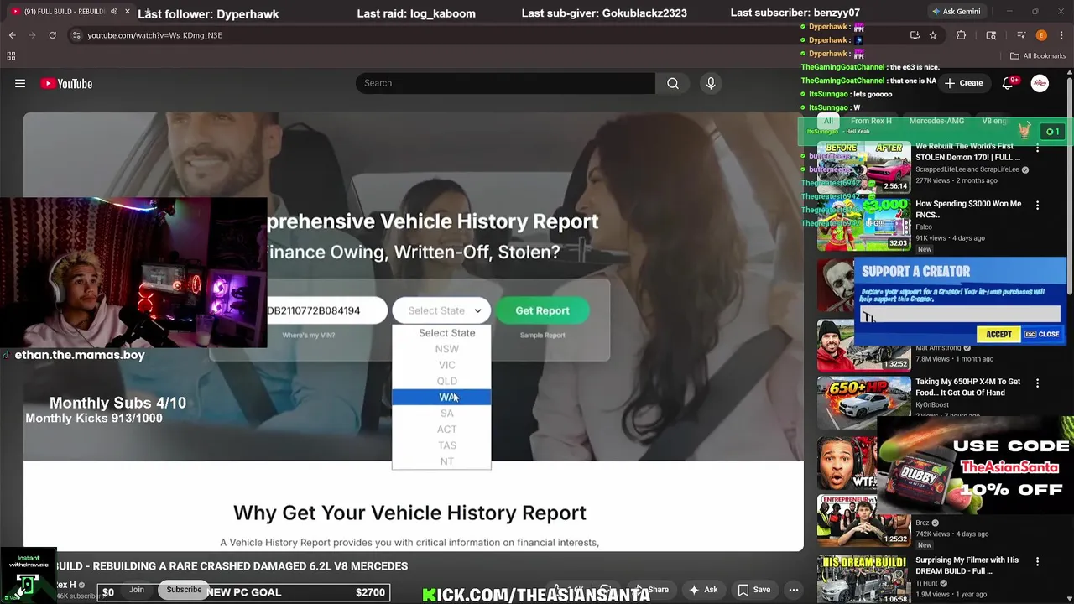Open All Bookmarks folder

pyautogui.click(x=1038, y=56)
